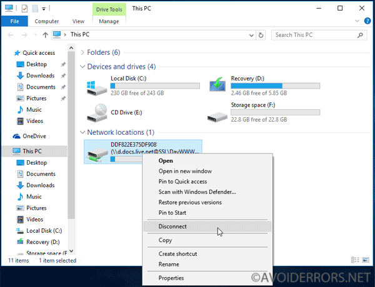
Task: Click the Local Disk (C:) drive icon
Action: pos(96,85)
